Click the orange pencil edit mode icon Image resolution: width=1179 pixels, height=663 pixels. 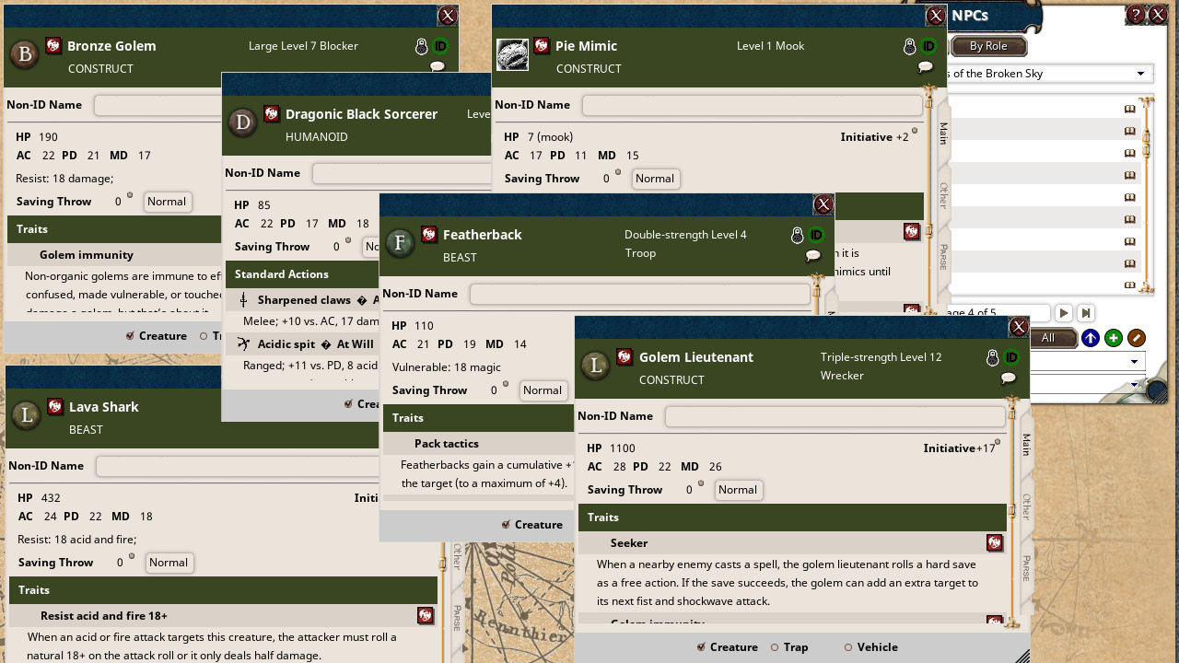1137,338
